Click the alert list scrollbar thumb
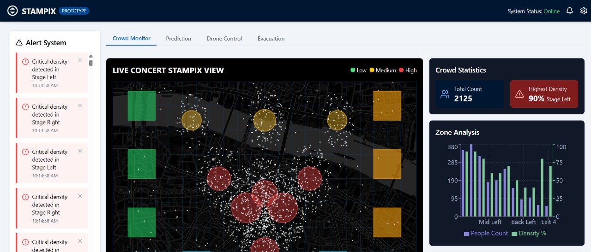 [x=91, y=63]
